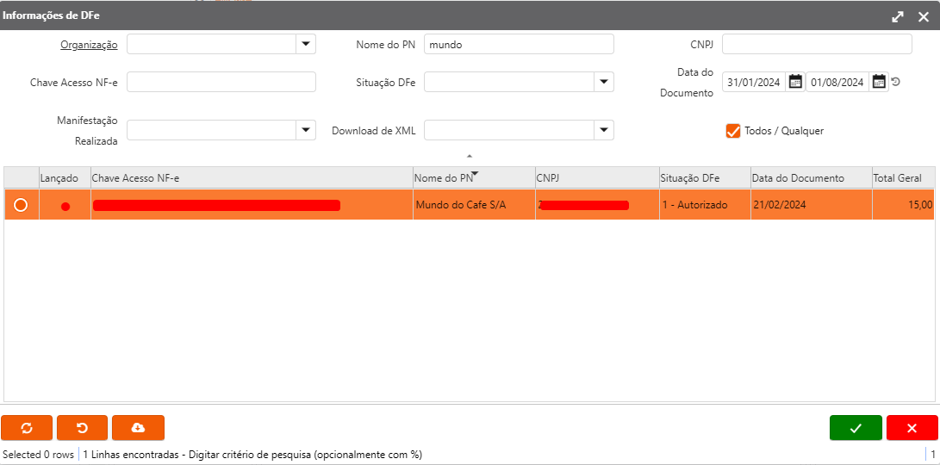This screenshot has width=940, height=465.
Task: Reset the Data do Documento date range
Action: tap(896, 82)
